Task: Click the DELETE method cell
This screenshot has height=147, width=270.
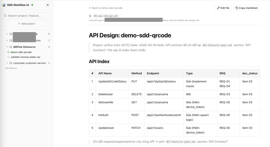Action: (137, 94)
